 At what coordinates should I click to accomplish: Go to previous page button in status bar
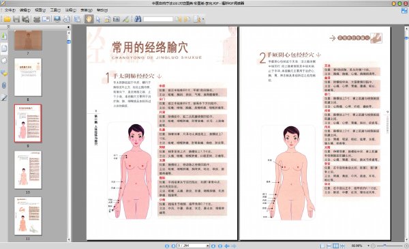pyautogui.click(x=173, y=246)
